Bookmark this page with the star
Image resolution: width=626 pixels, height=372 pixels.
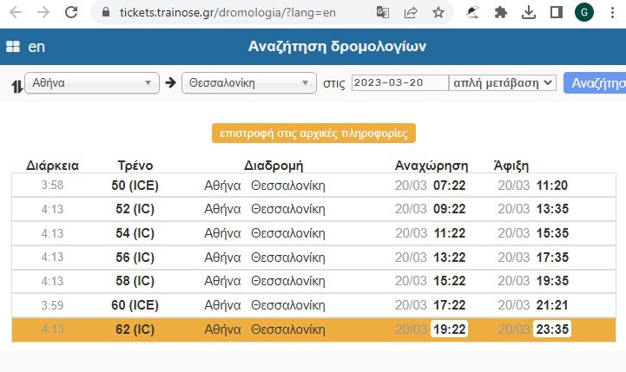pos(438,13)
